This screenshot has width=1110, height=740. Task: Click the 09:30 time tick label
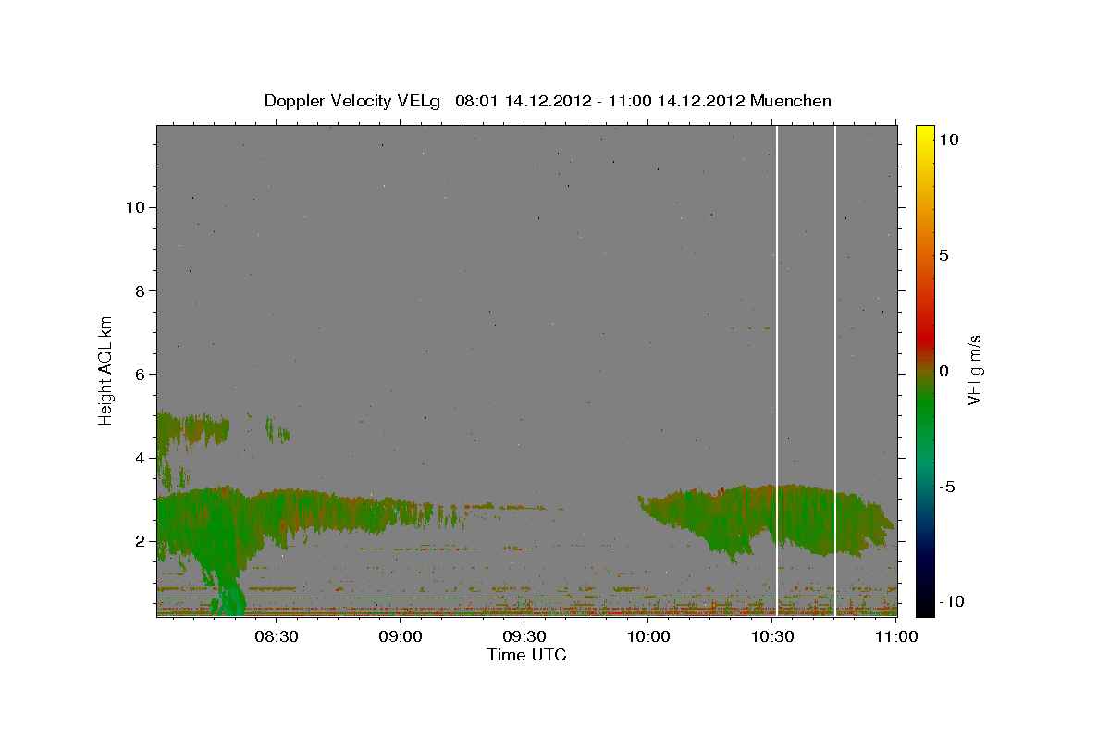(x=525, y=636)
